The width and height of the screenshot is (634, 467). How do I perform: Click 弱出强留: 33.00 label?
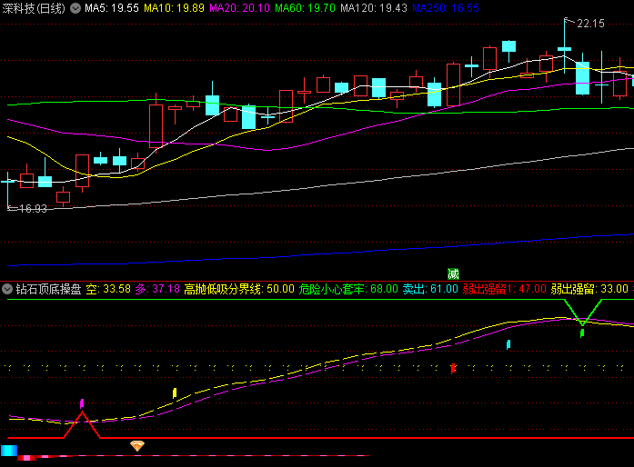click(589, 289)
